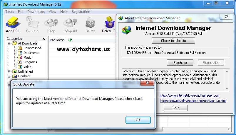Click Close in the About dialog
Viewport: 236px width, 135px height.
point(175,108)
